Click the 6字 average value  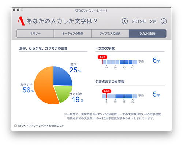(156, 60)
